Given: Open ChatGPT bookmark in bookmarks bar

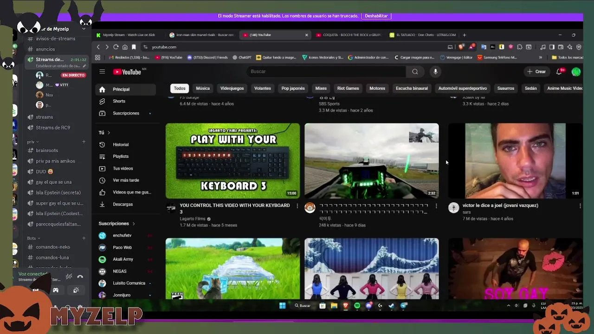Looking at the screenshot, I should point(241,58).
